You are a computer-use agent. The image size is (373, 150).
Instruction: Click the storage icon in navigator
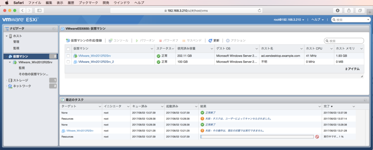(x=10, y=80)
